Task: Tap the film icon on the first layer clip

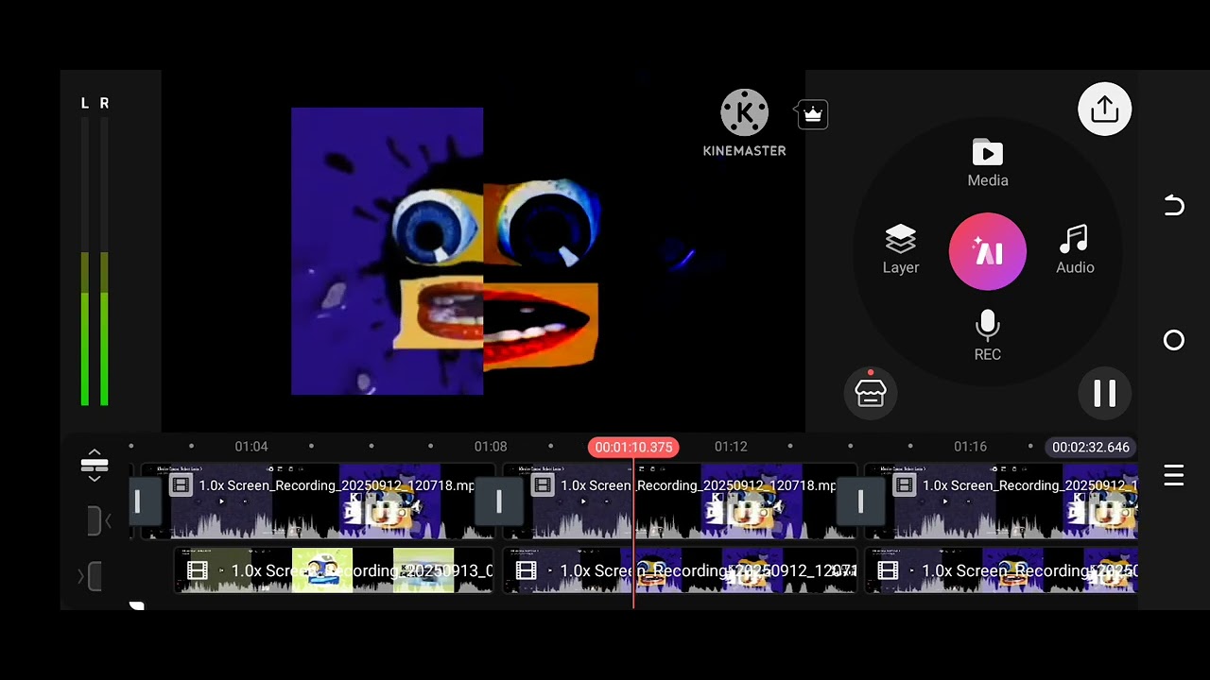Action: (x=197, y=570)
